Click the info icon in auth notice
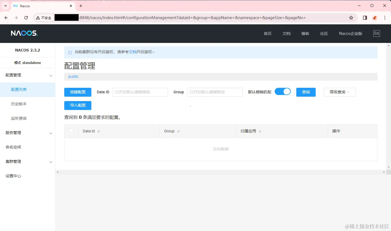The width and height of the screenshot is (391, 231). click(70, 52)
